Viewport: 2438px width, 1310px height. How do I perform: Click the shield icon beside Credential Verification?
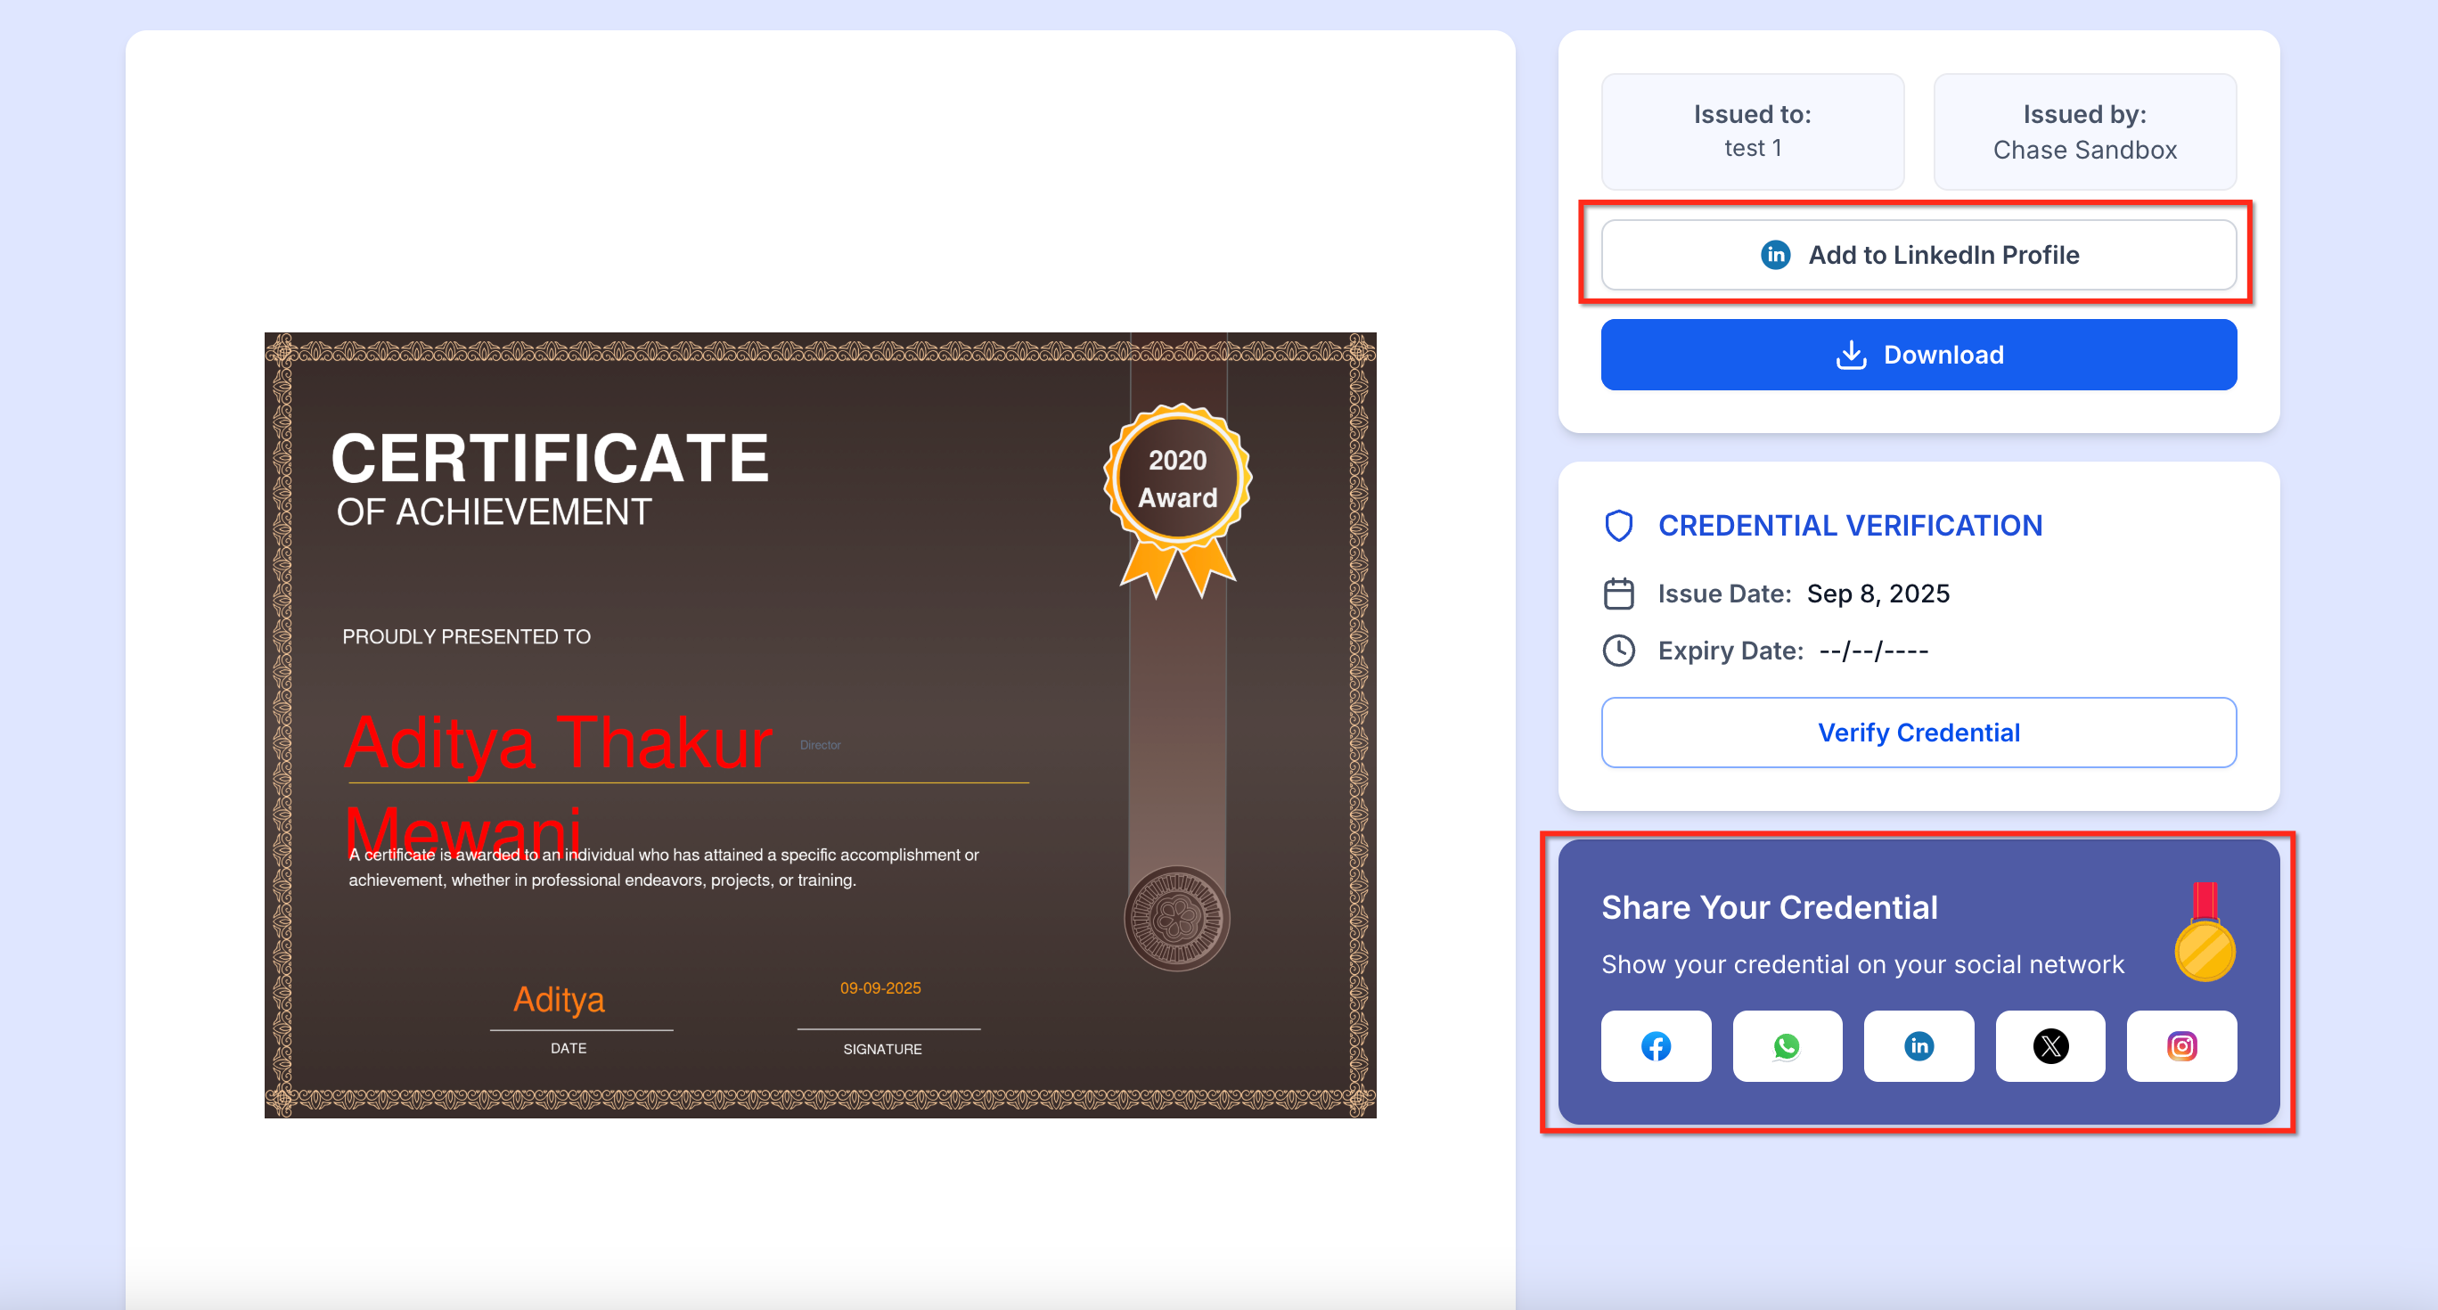[1619, 525]
